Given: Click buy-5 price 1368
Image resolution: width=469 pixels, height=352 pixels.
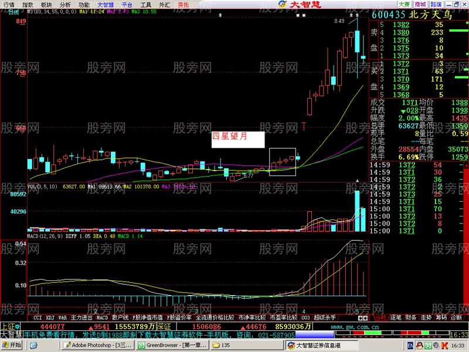Looking at the screenshot, I should point(401,94).
